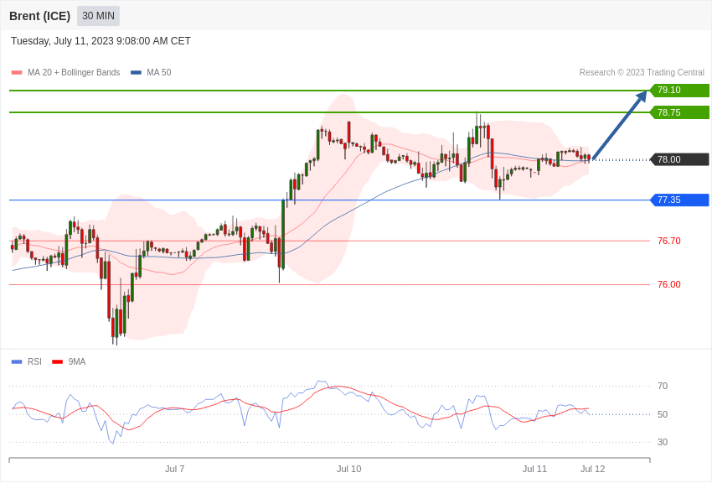Image resolution: width=712 pixels, height=483 pixels.
Task: Click the 77.35 blue pivot price tag
Action: 680,200
